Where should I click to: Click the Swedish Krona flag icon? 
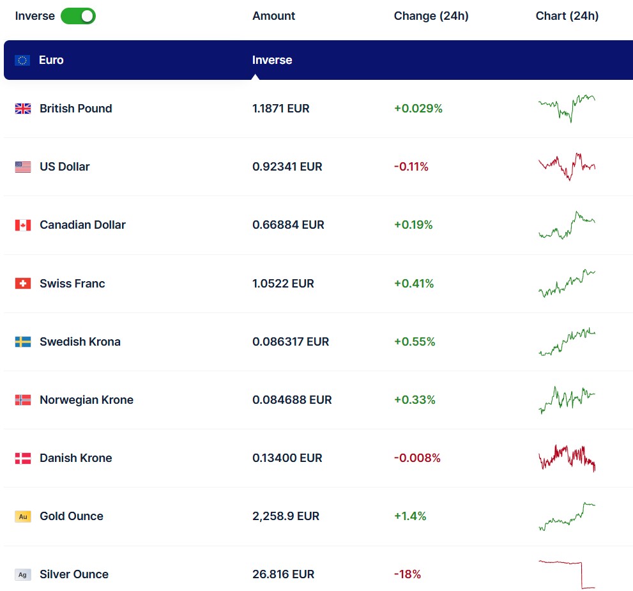23,342
